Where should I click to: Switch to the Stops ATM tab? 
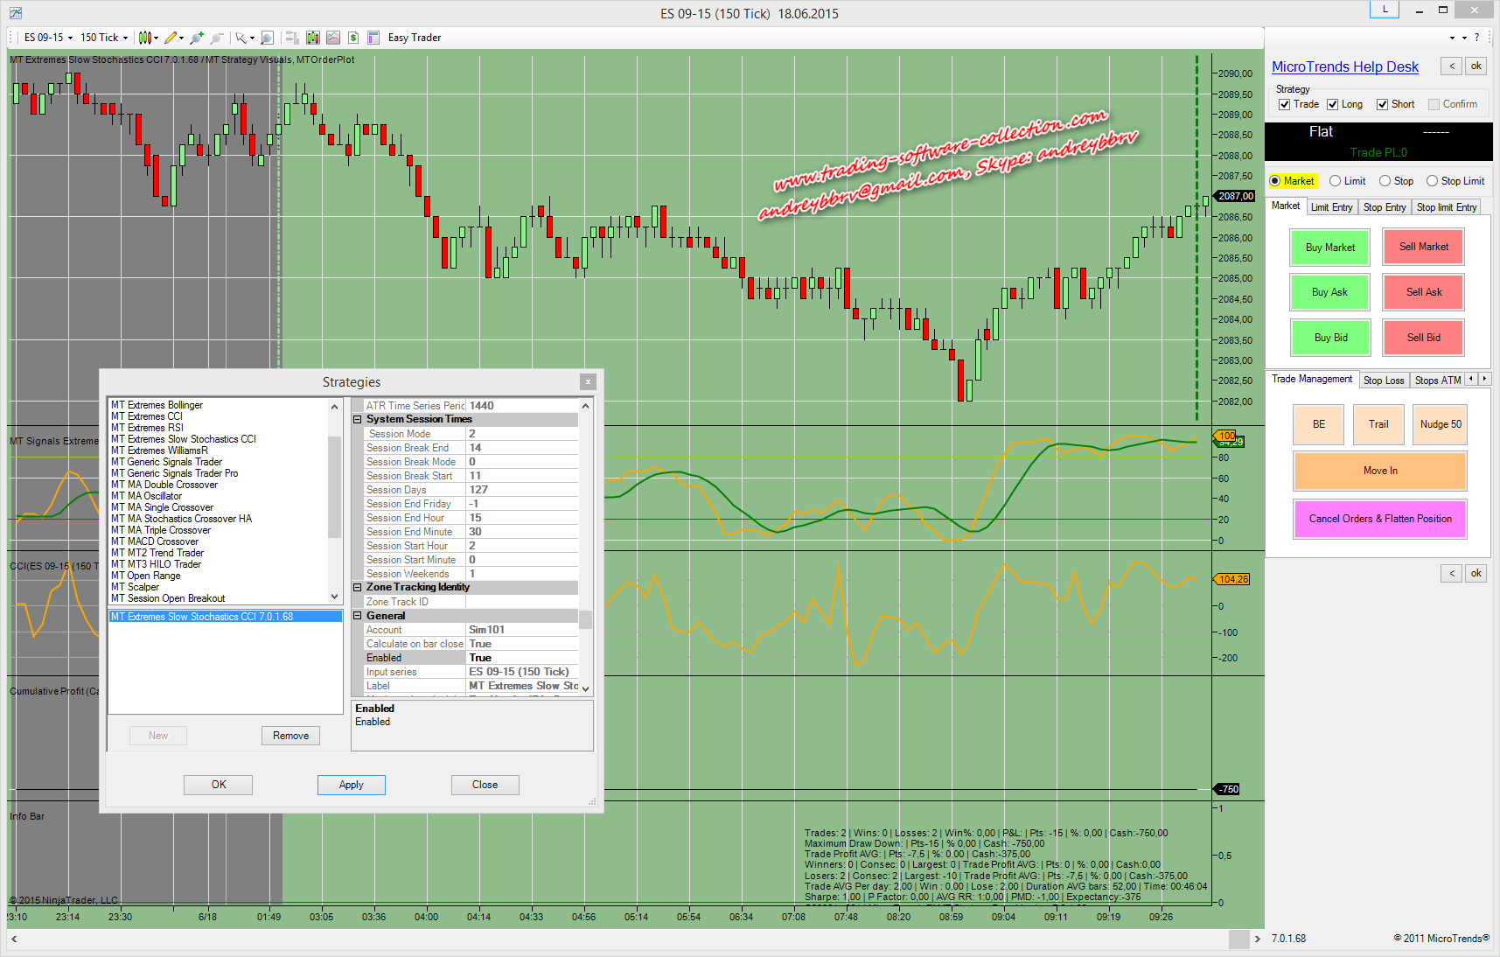tap(1437, 380)
